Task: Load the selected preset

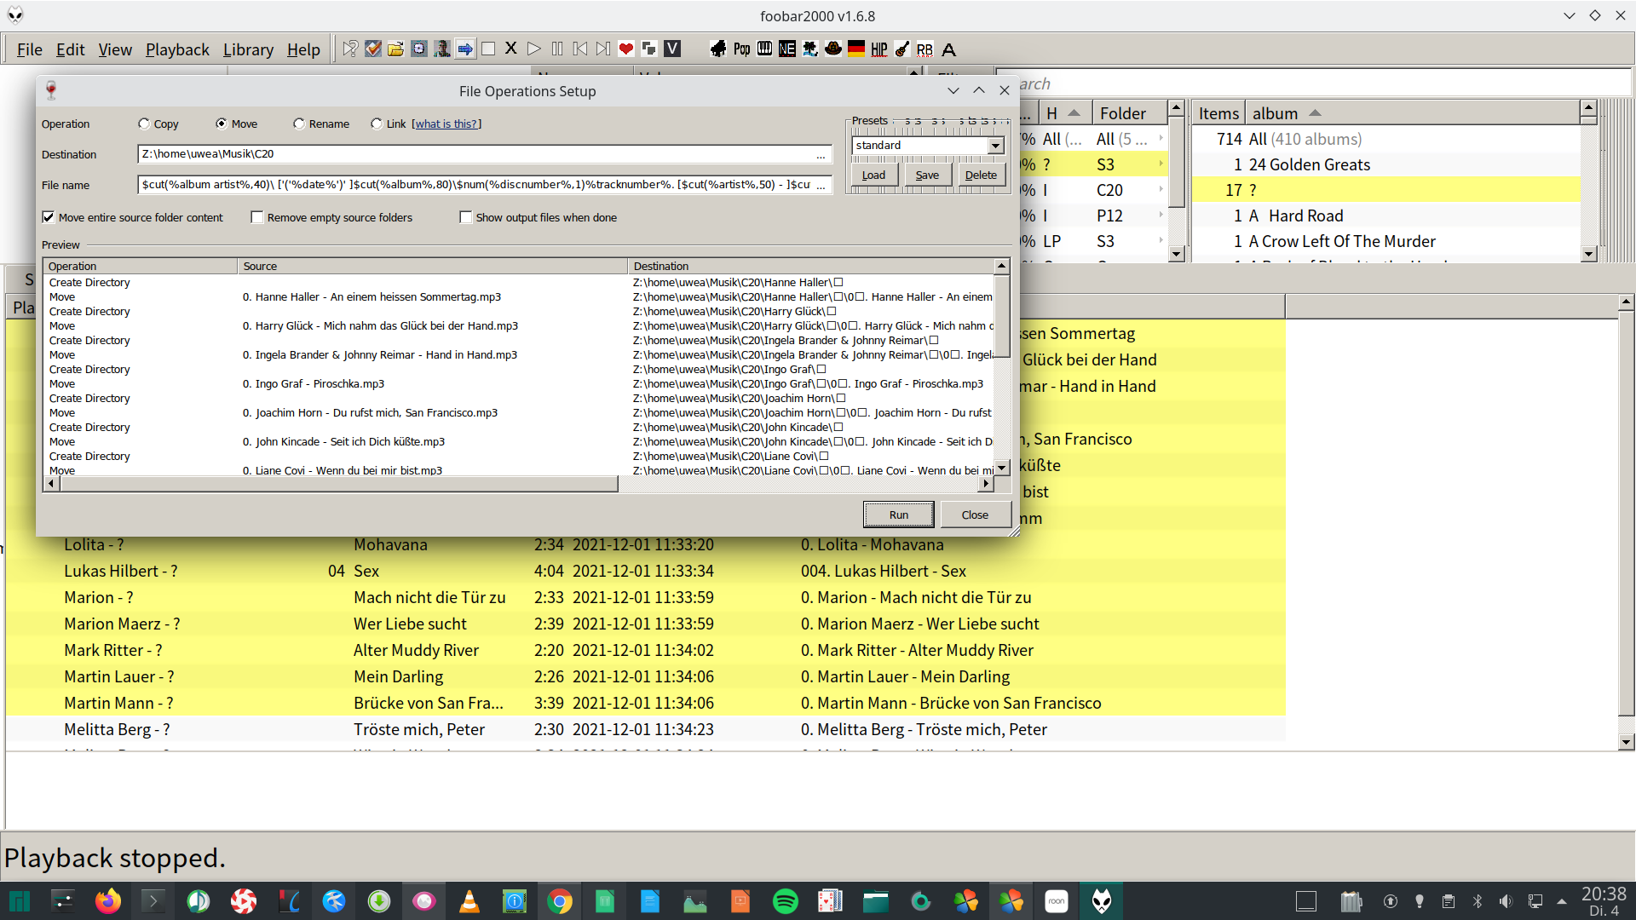Action: 873,175
